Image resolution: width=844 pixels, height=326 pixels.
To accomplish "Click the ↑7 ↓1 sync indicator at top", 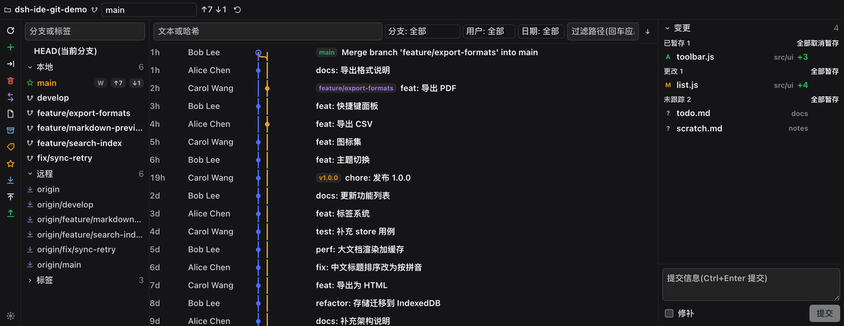I will click(x=214, y=10).
